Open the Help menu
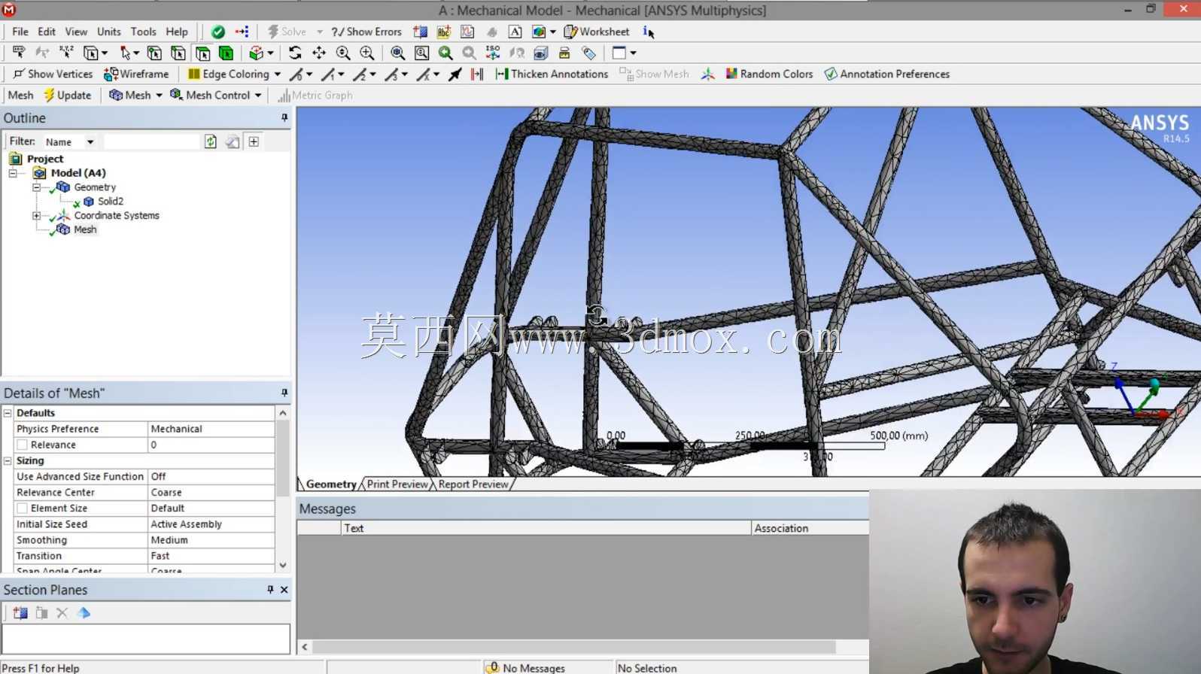Screen dimensions: 1201x674 pyautogui.click(x=177, y=32)
